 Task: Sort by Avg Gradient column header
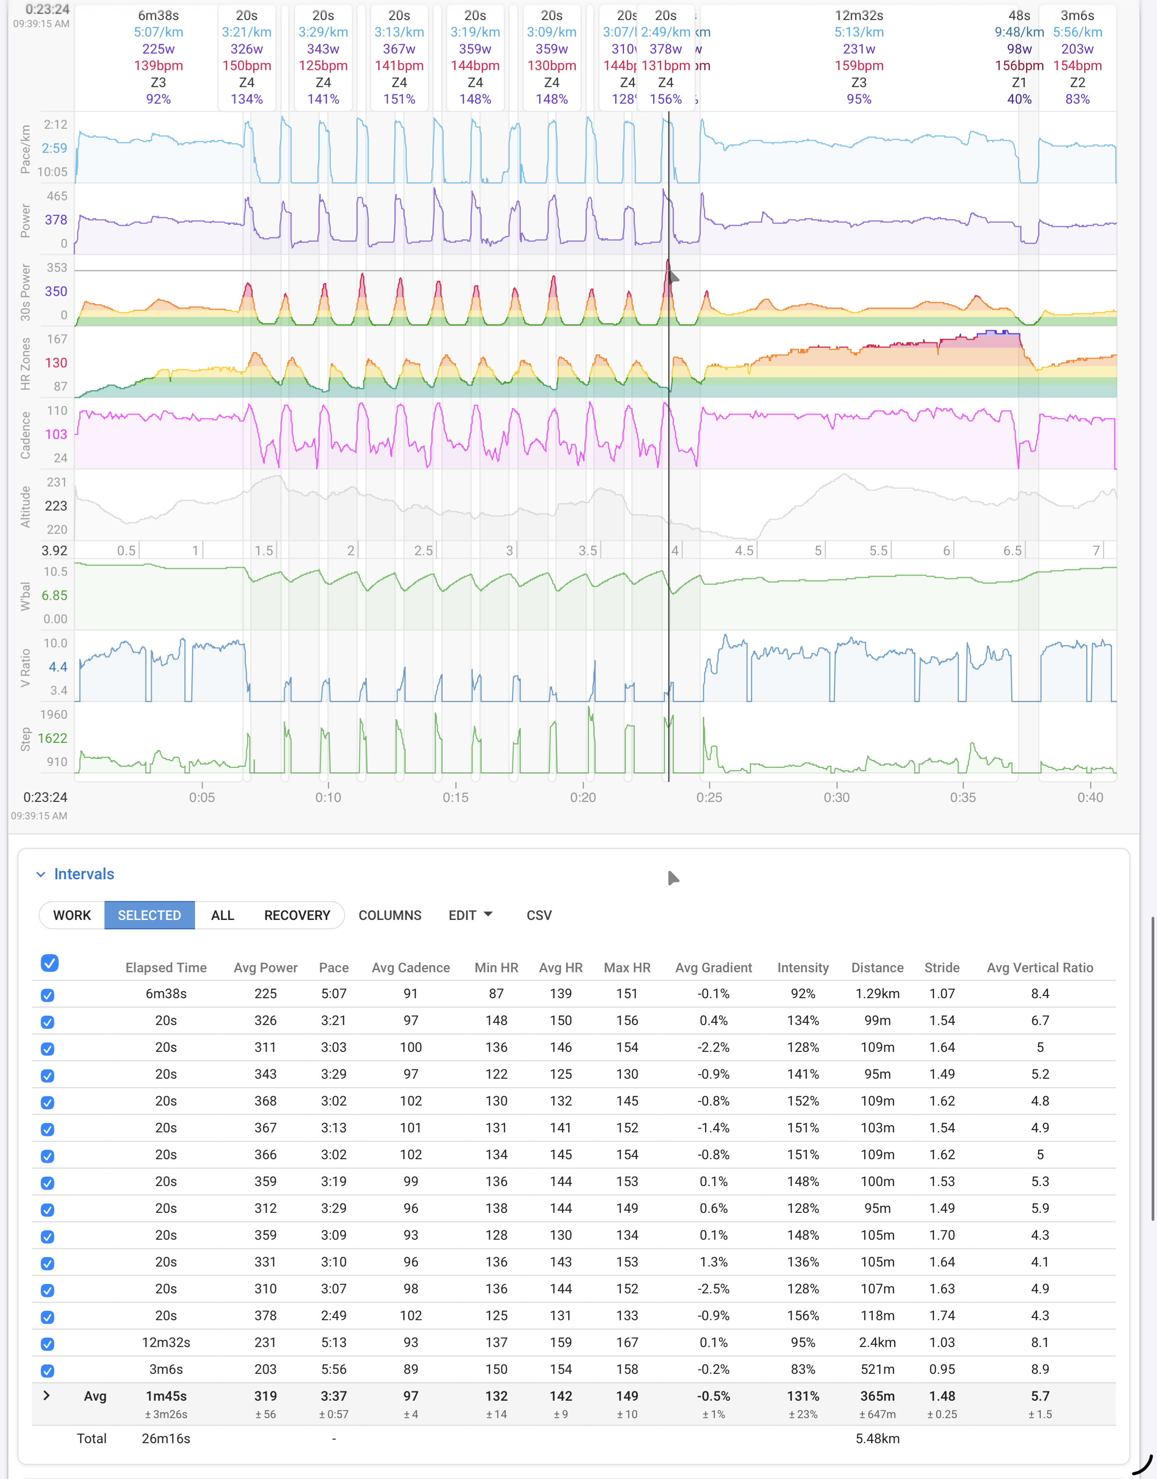point(714,967)
